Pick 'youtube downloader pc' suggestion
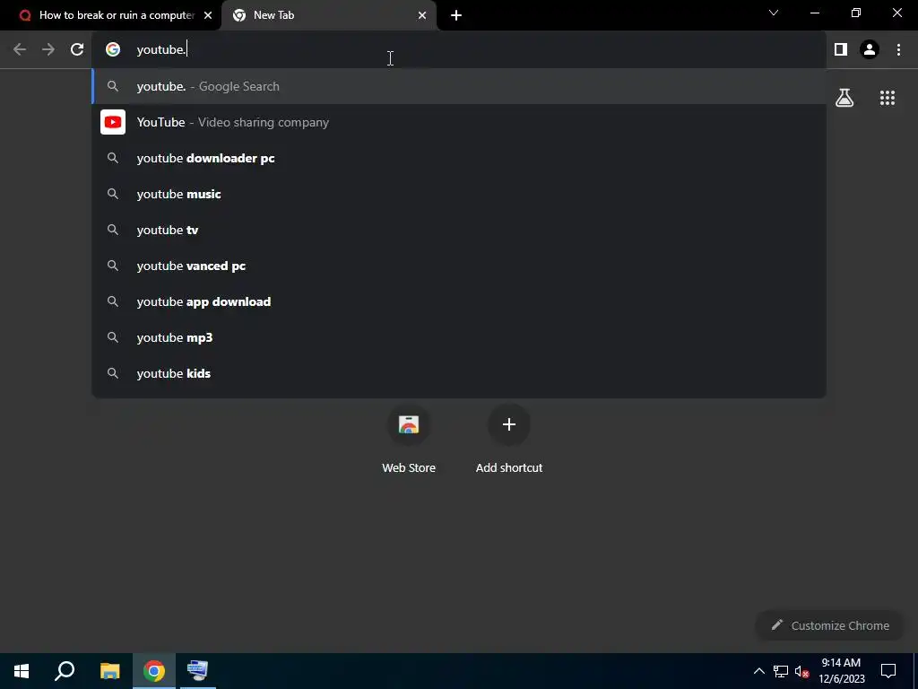The height and width of the screenshot is (689, 918). pyautogui.click(x=459, y=158)
